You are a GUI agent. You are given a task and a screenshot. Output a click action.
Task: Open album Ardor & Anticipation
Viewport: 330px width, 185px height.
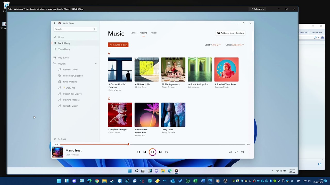200,69
